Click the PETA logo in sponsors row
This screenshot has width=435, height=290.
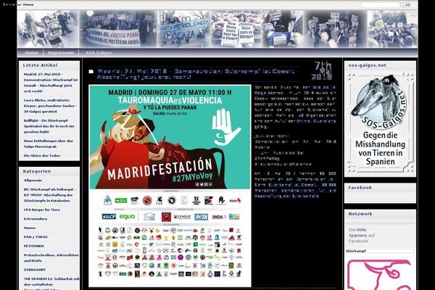point(201,217)
